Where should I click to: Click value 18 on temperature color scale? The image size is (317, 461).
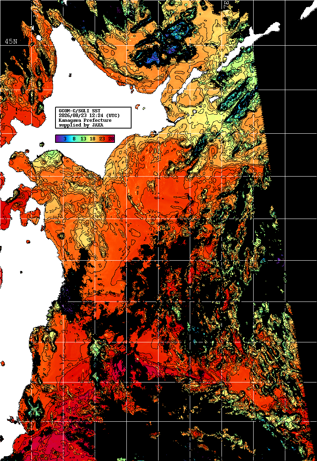(92, 139)
